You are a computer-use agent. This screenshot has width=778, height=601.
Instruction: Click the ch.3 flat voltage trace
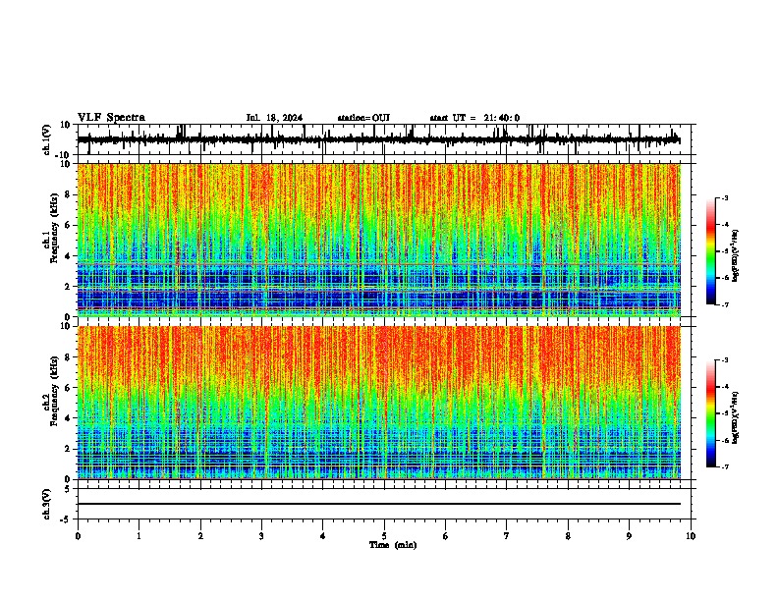coord(379,504)
